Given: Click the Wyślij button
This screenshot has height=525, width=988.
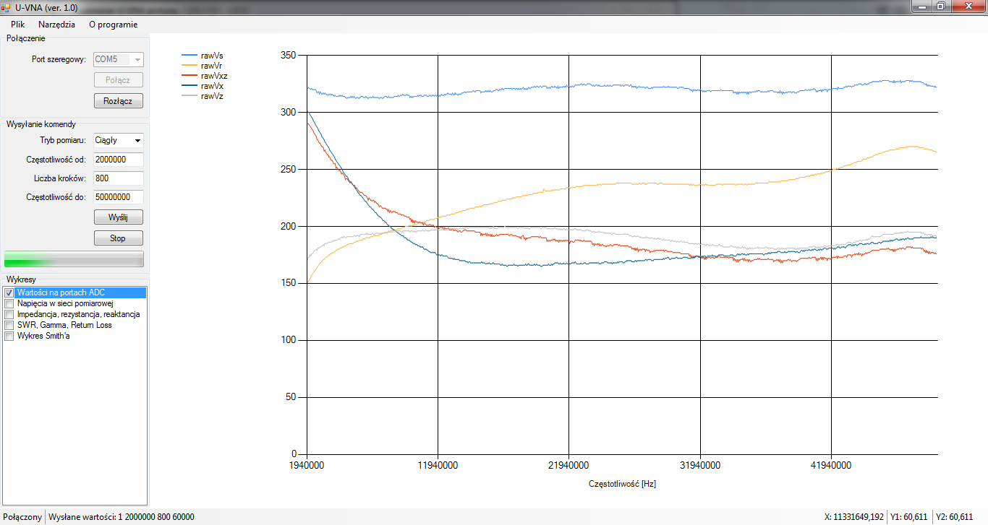Looking at the screenshot, I should tap(119, 217).
